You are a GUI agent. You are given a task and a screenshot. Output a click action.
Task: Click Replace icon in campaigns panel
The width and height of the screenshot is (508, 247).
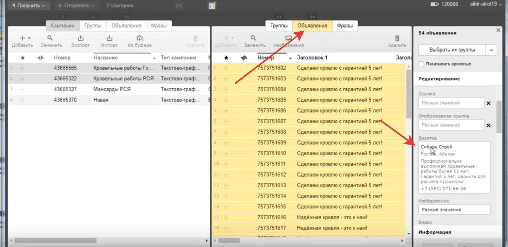(50, 39)
